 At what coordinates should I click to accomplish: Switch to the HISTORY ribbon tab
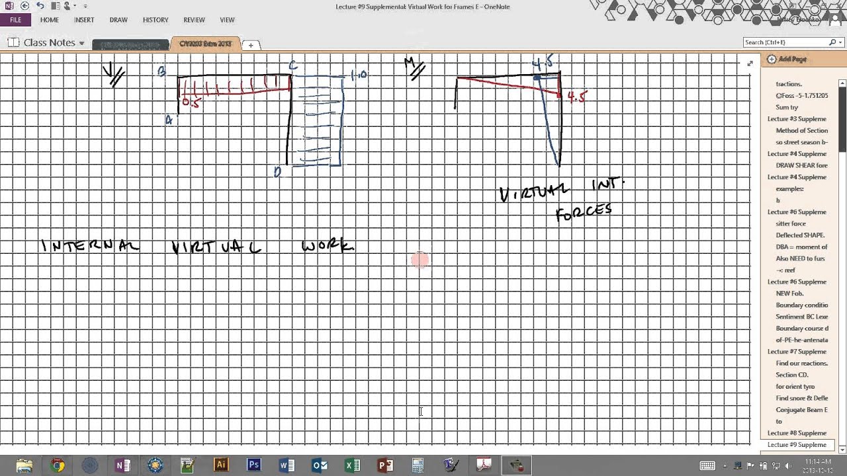(156, 20)
